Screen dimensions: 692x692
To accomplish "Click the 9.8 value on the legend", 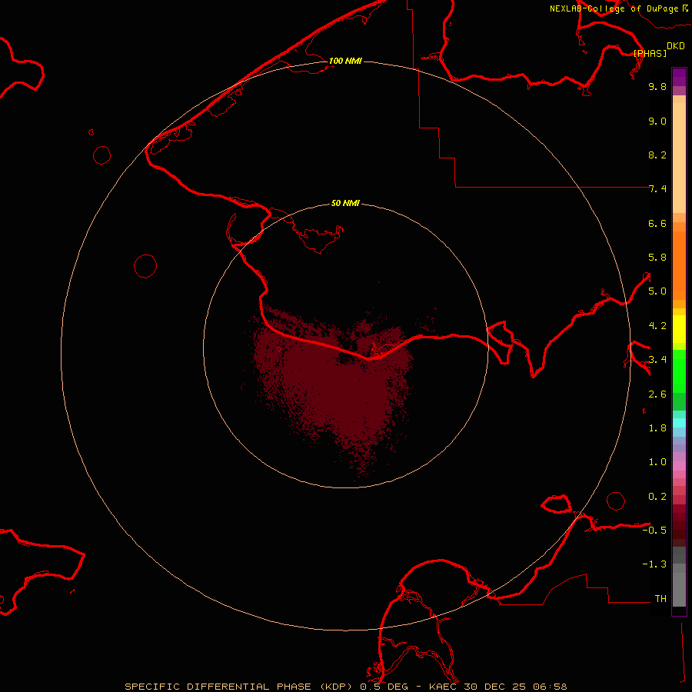I will coord(657,87).
